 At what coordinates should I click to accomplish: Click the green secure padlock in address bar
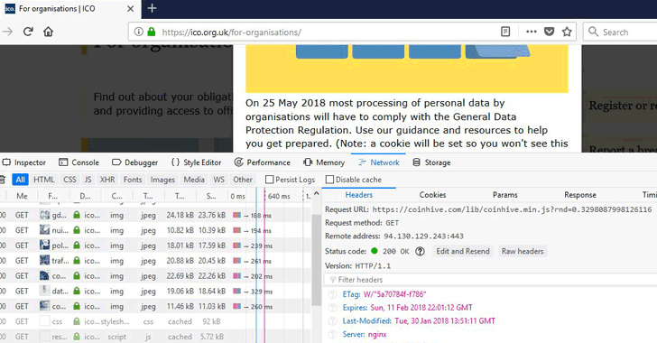152,32
